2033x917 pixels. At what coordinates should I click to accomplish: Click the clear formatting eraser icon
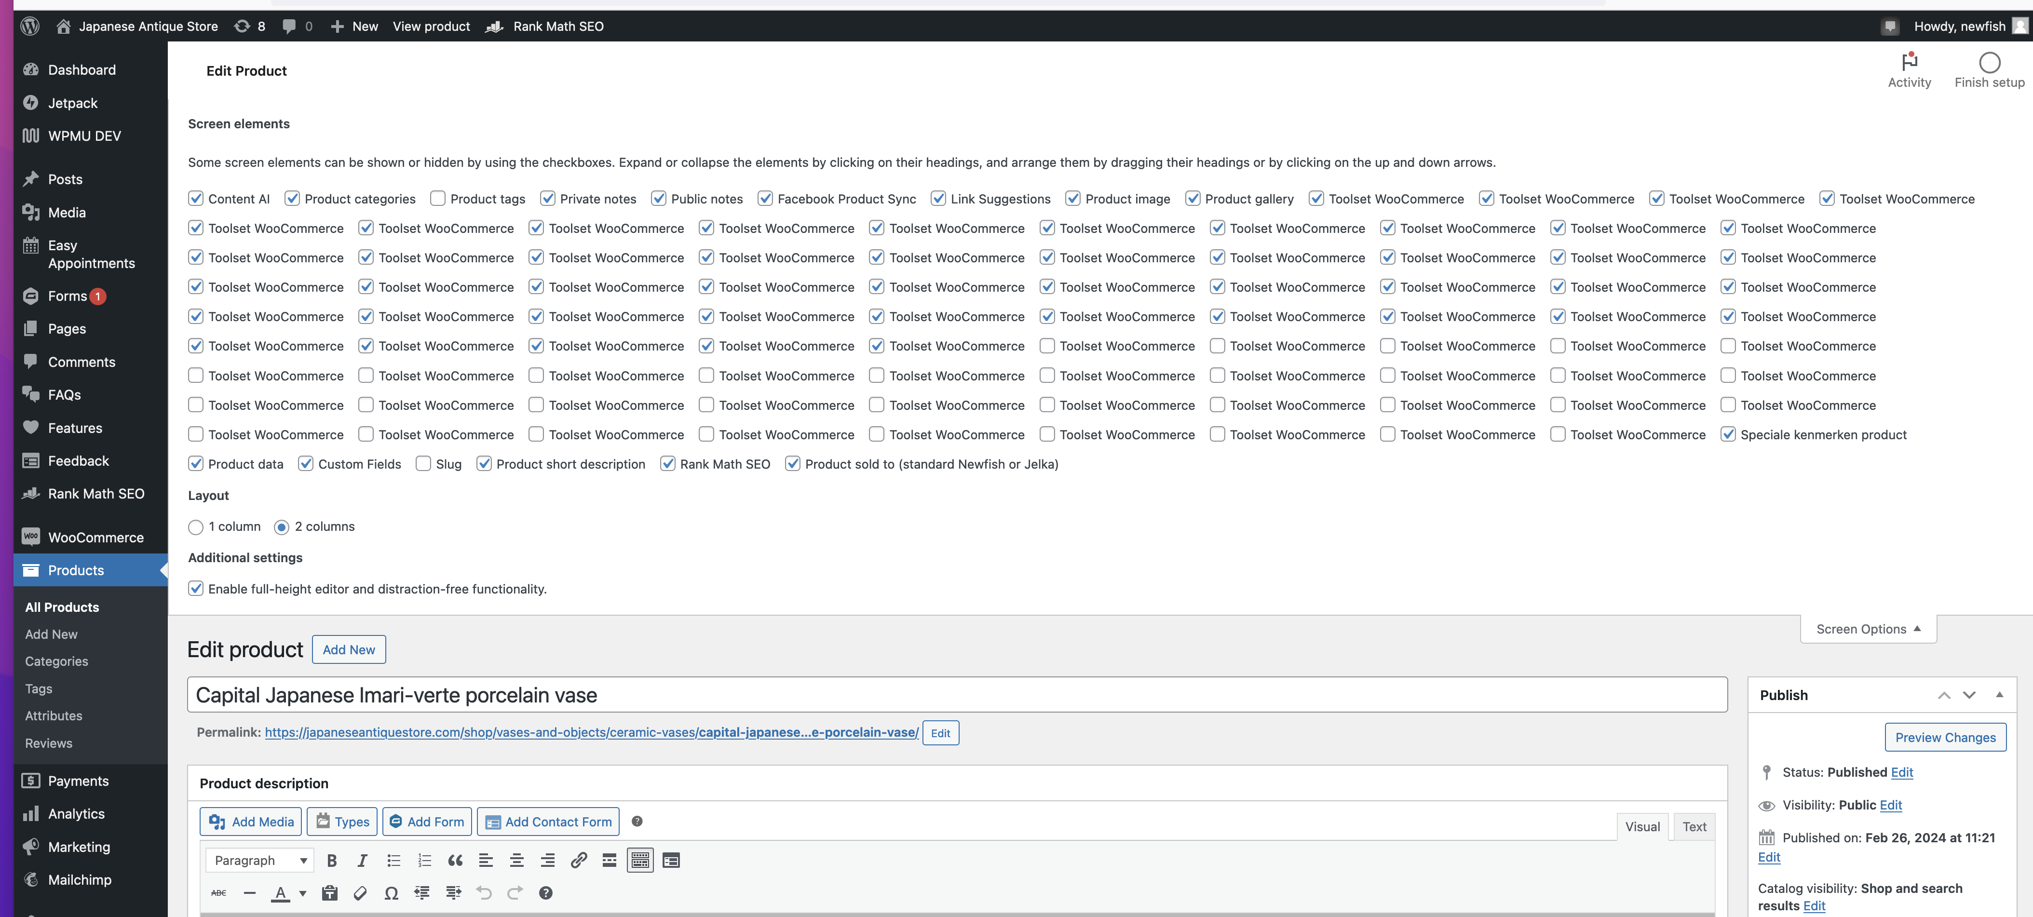360,892
